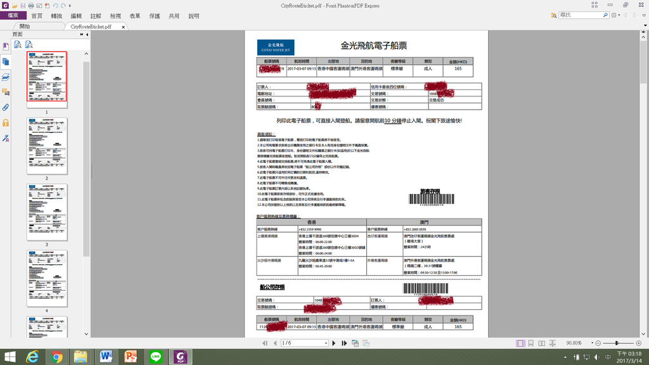Select page 2 thumbnail
649x365 pixels.
pos(47,146)
